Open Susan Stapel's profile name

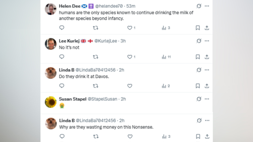[73, 99]
